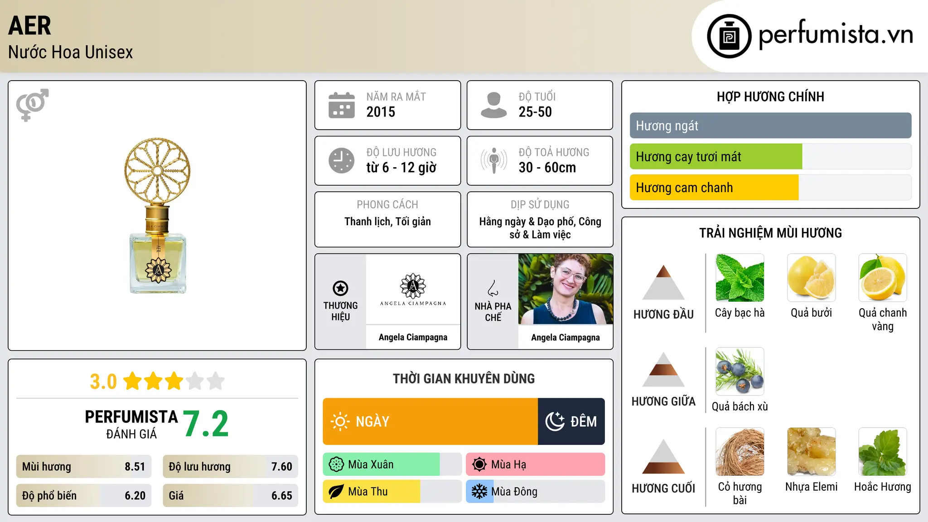Click the Hương cam chanh accord bar

(x=771, y=187)
